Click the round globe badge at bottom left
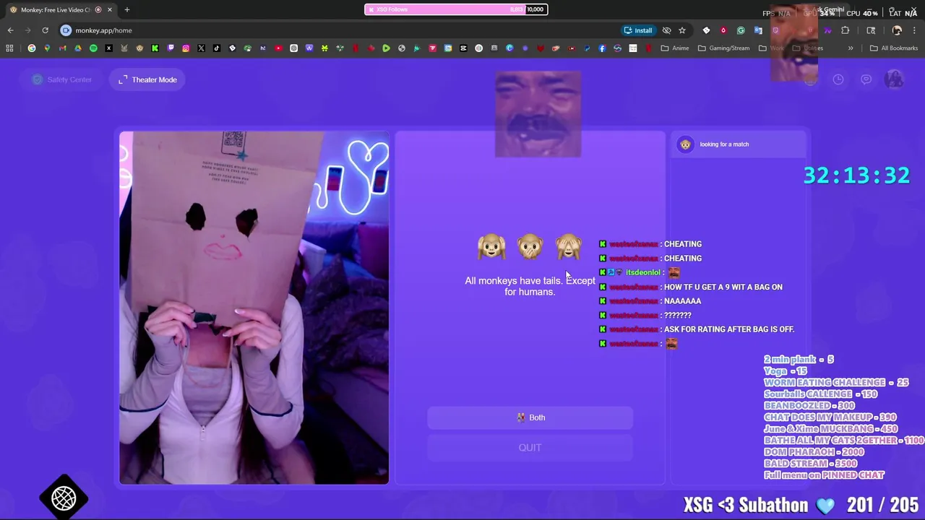 tap(64, 498)
